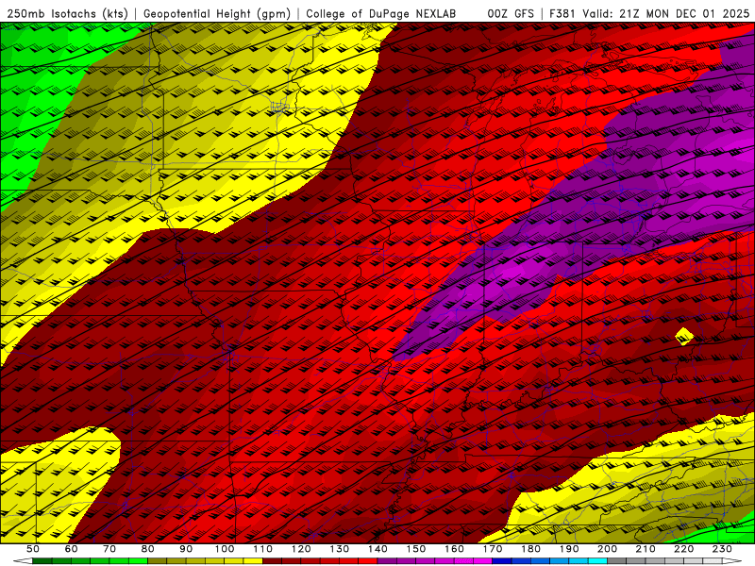
Task: Click the "250mb Isotachs (kts)" title text
Action: coord(67,14)
